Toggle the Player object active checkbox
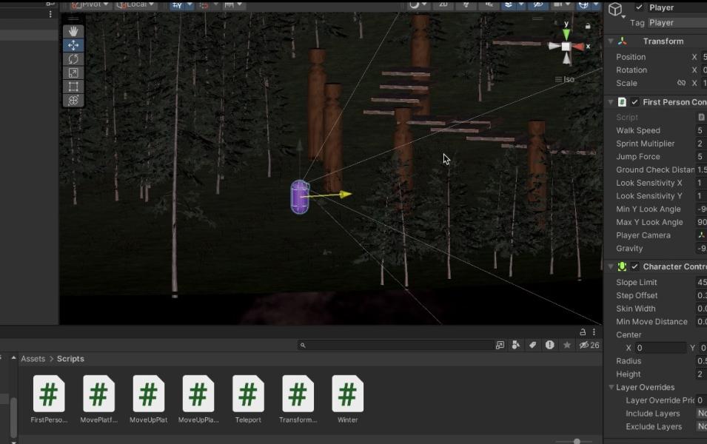Image resolution: width=707 pixels, height=444 pixels. [x=639, y=7]
